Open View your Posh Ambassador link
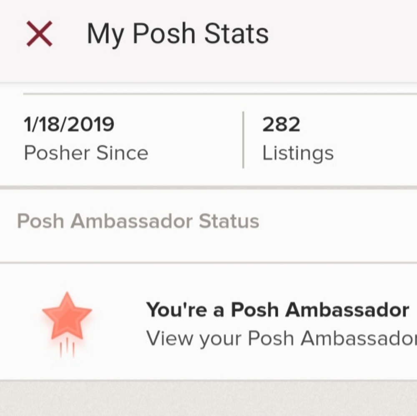The height and width of the screenshot is (416, 417). (x=279, y=338)
